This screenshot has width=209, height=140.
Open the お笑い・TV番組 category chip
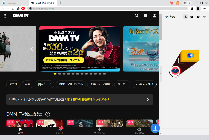tap(100, 84)
